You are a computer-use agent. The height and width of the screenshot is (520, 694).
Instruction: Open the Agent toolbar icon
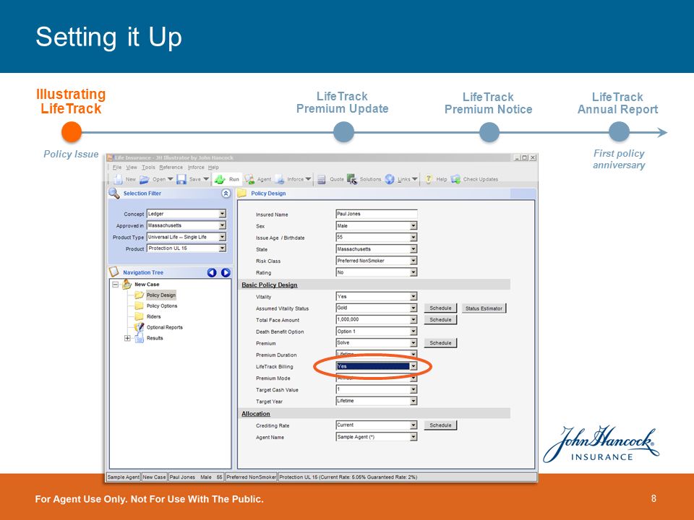[x=249, y=179]
